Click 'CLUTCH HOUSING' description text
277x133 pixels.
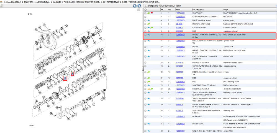click(x=199, y=28)
